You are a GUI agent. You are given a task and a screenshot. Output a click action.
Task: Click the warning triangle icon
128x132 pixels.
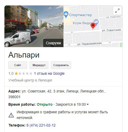11,115
